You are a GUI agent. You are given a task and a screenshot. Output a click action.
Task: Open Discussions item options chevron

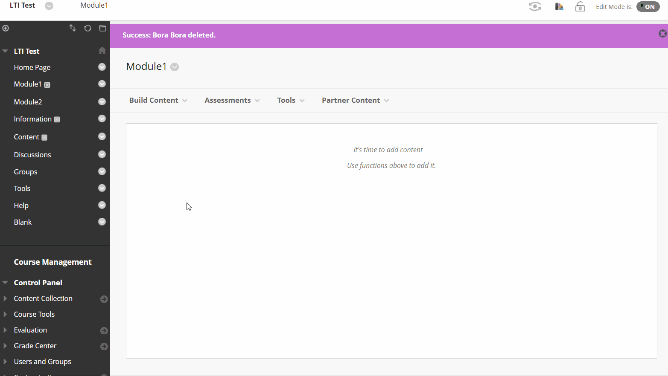(102, 154)
